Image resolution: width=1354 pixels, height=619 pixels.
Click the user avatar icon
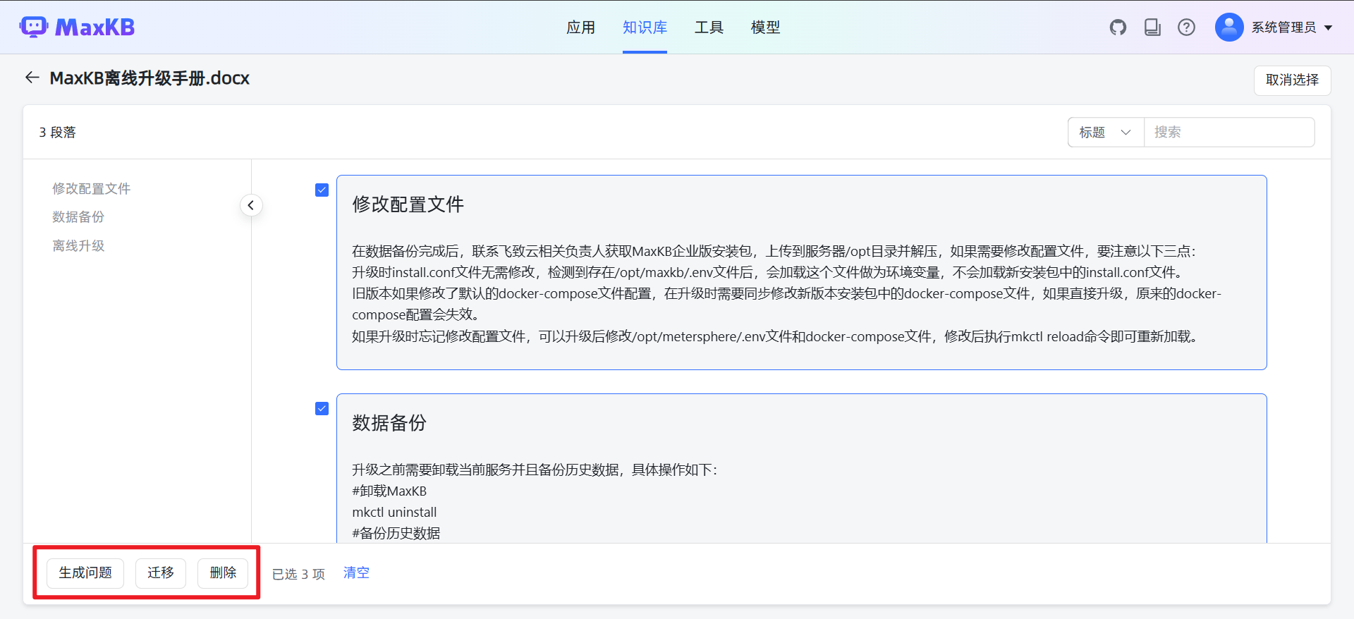point(1228,27)
